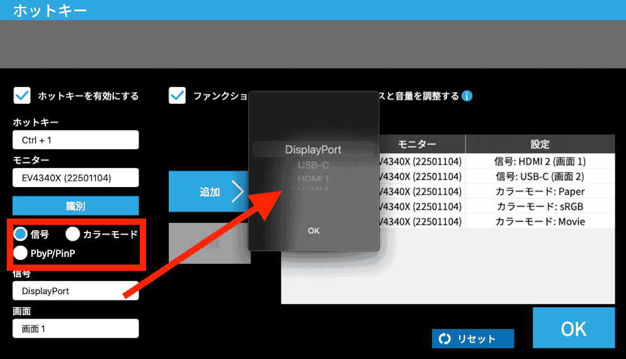Image resolution: width=626 pixels, height=359 pixels.
Task: Open the 信号 DisplayPort dropdown
Action: pyautogui.click(x=76, y=291)
